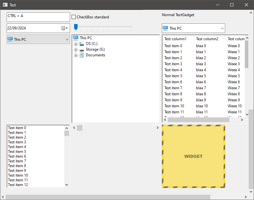Click the OS (C:) drive icon
The image size is (254, 200).
click(81, 44)
